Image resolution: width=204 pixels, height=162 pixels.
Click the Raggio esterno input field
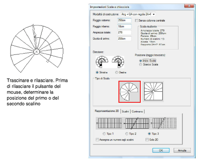coord(124,20)
